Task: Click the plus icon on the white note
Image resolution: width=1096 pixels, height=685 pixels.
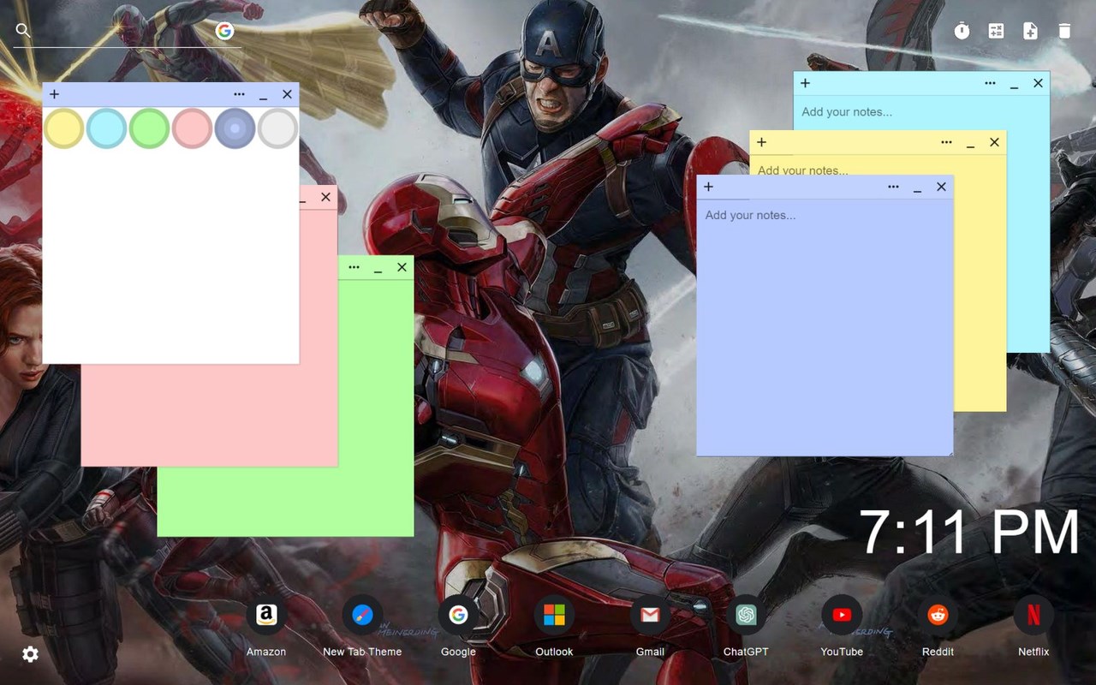Action: [55, 94]
